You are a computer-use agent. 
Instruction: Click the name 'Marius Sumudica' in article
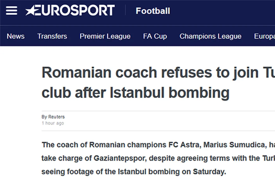click(x=233, y=145)
